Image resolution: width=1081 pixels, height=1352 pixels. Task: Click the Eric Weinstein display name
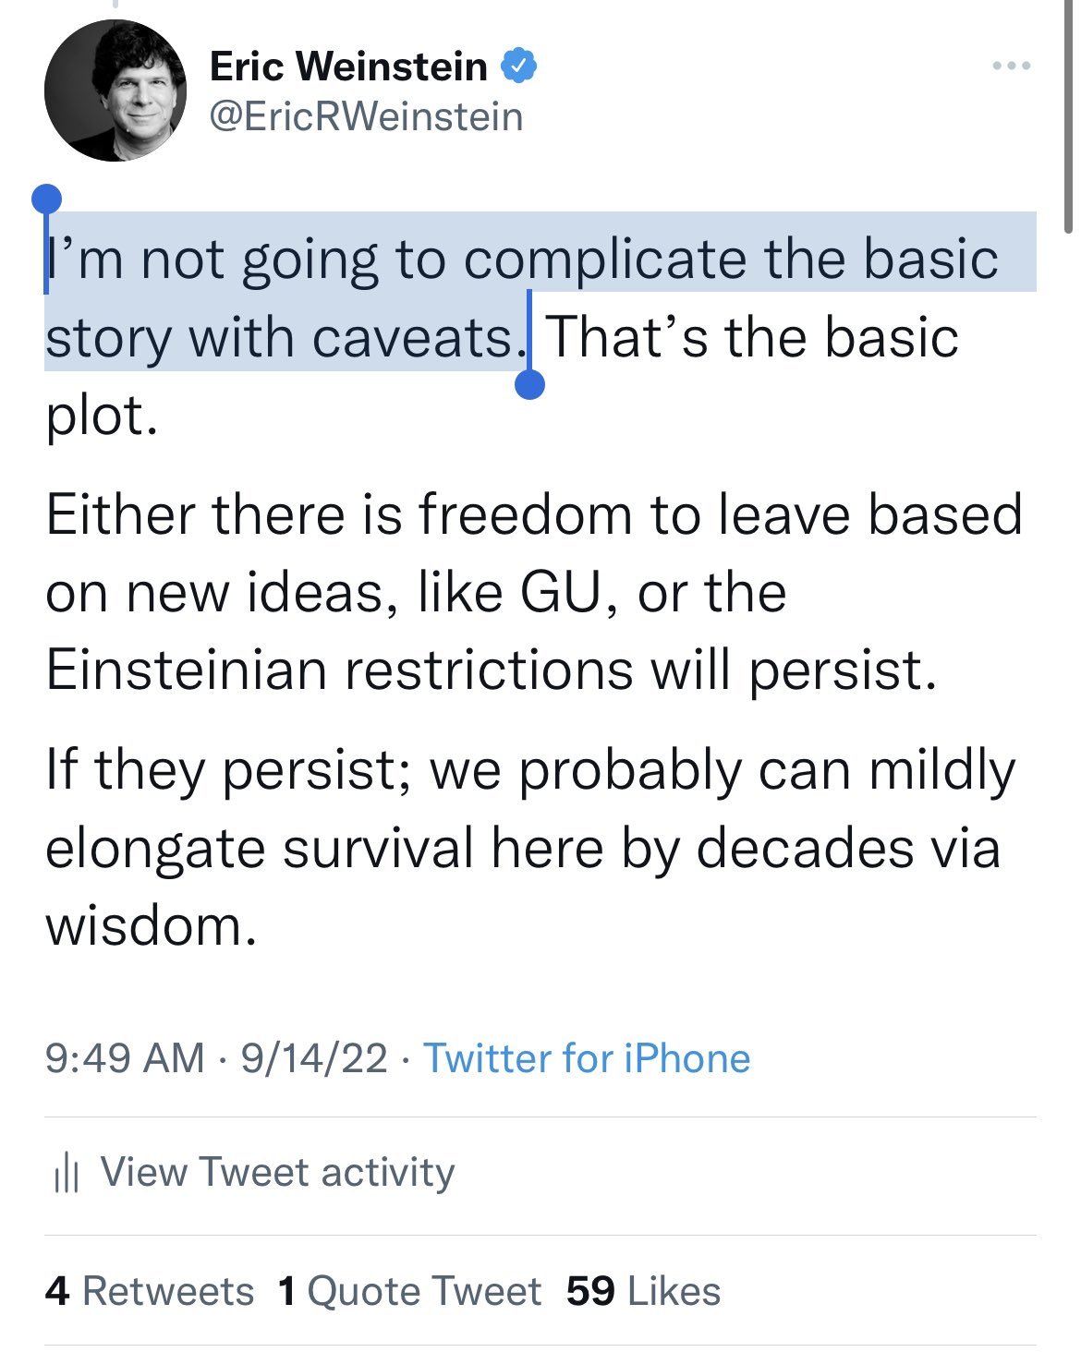pyautogui.click(x=348, y=66)
